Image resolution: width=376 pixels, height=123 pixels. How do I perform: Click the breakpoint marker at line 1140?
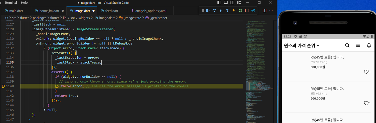coord(3,86)
